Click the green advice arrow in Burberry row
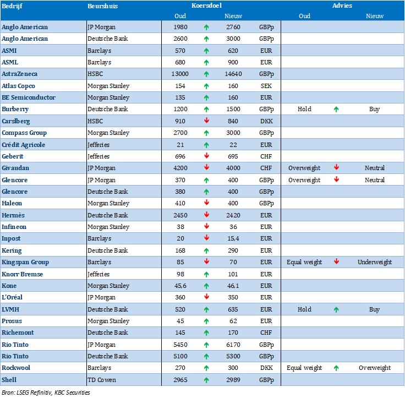 (336, 109)
